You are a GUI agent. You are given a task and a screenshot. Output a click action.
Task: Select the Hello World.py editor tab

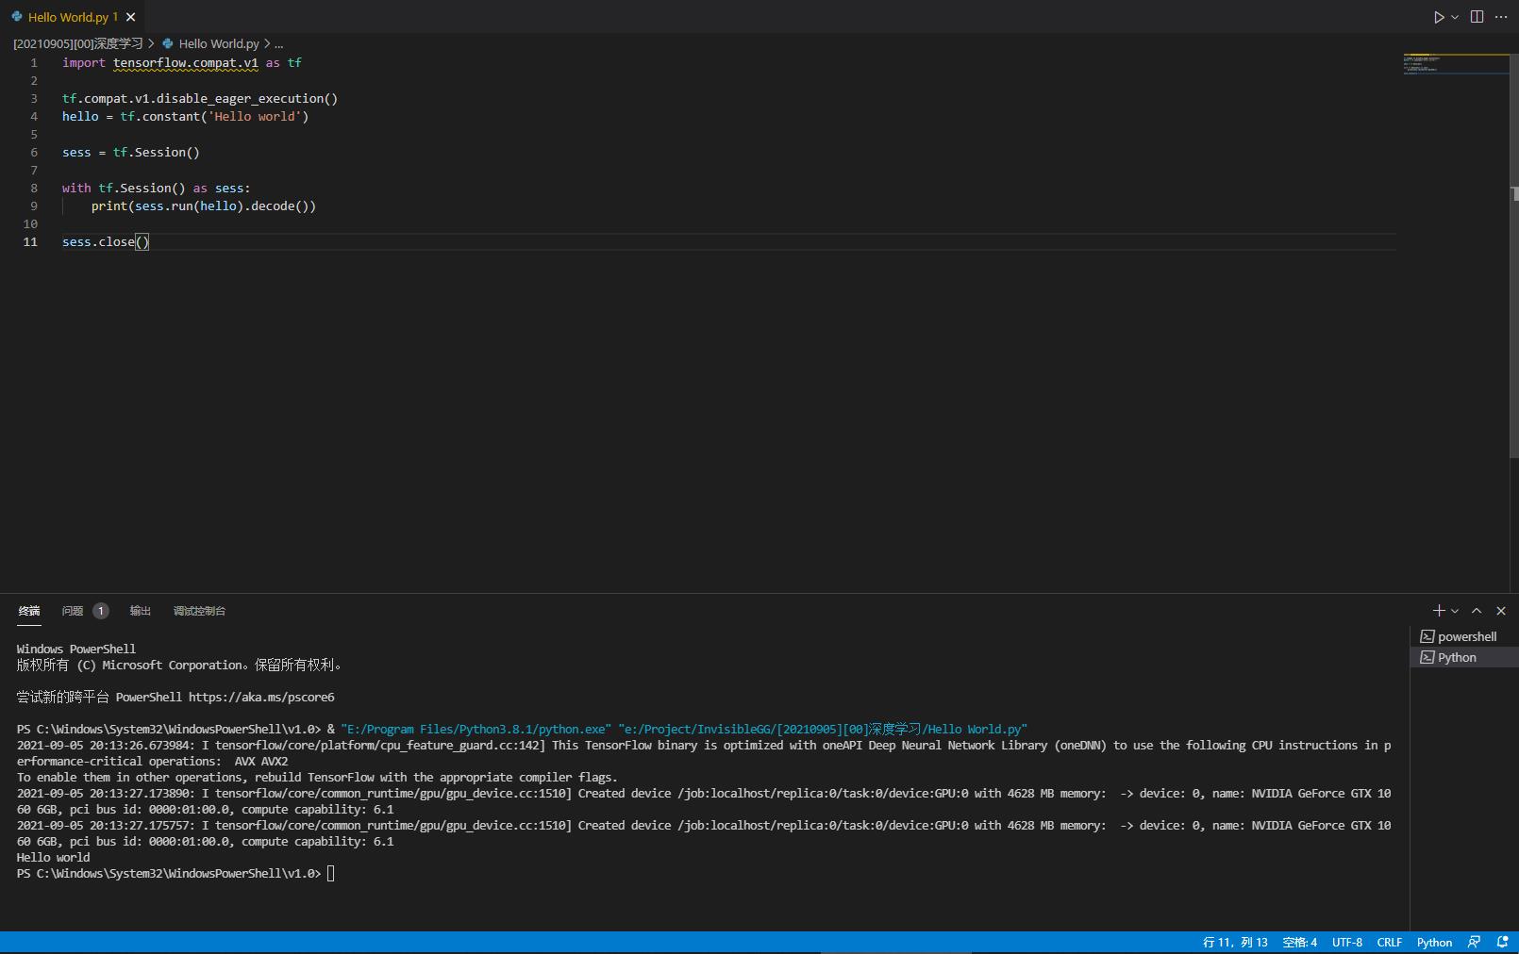pos(73,17)
